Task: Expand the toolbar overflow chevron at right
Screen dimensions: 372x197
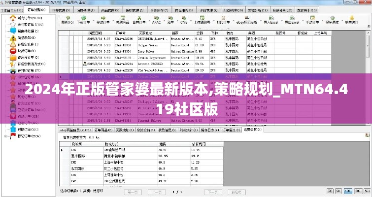Action: (x=369, y=26)
